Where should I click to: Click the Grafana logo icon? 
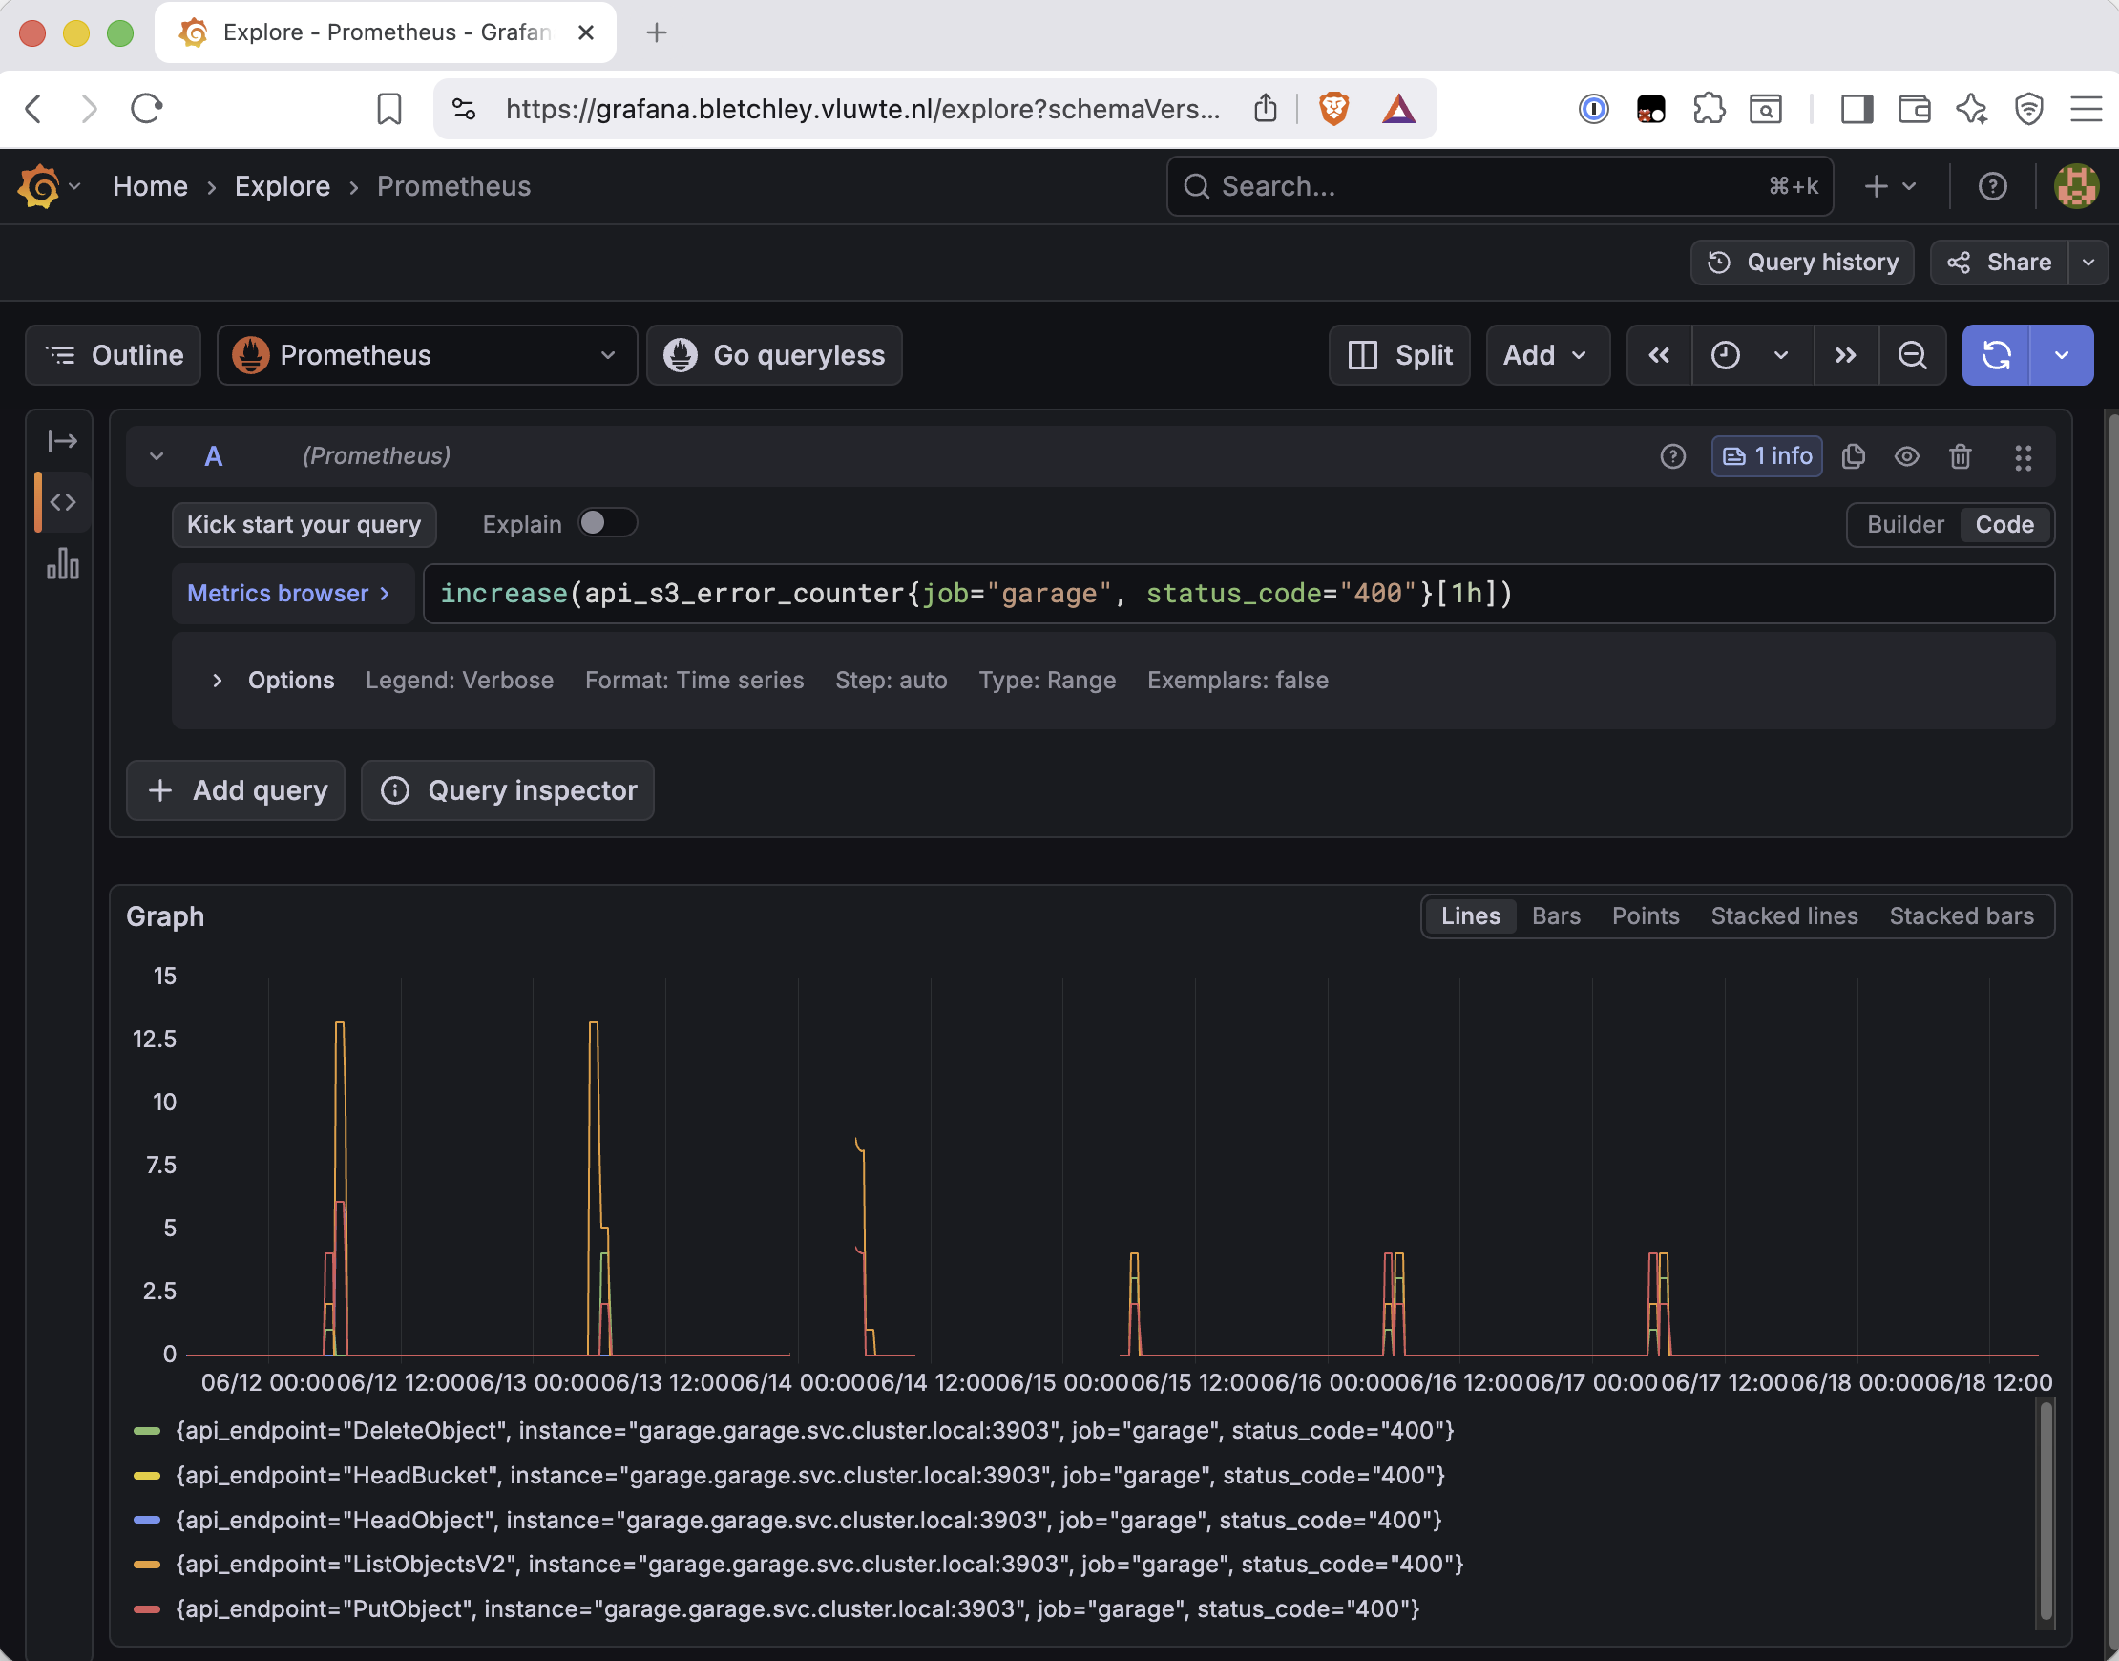(39, 186)
